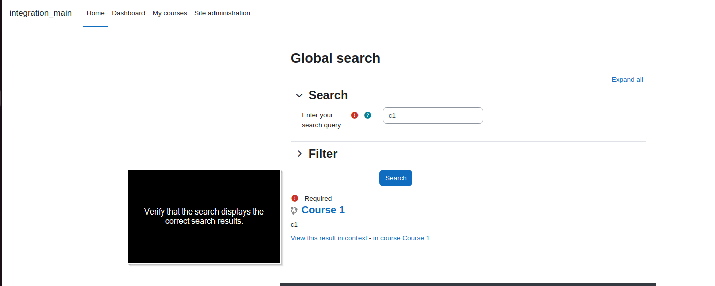Go to the Dashboard menu item

point(128,13)
